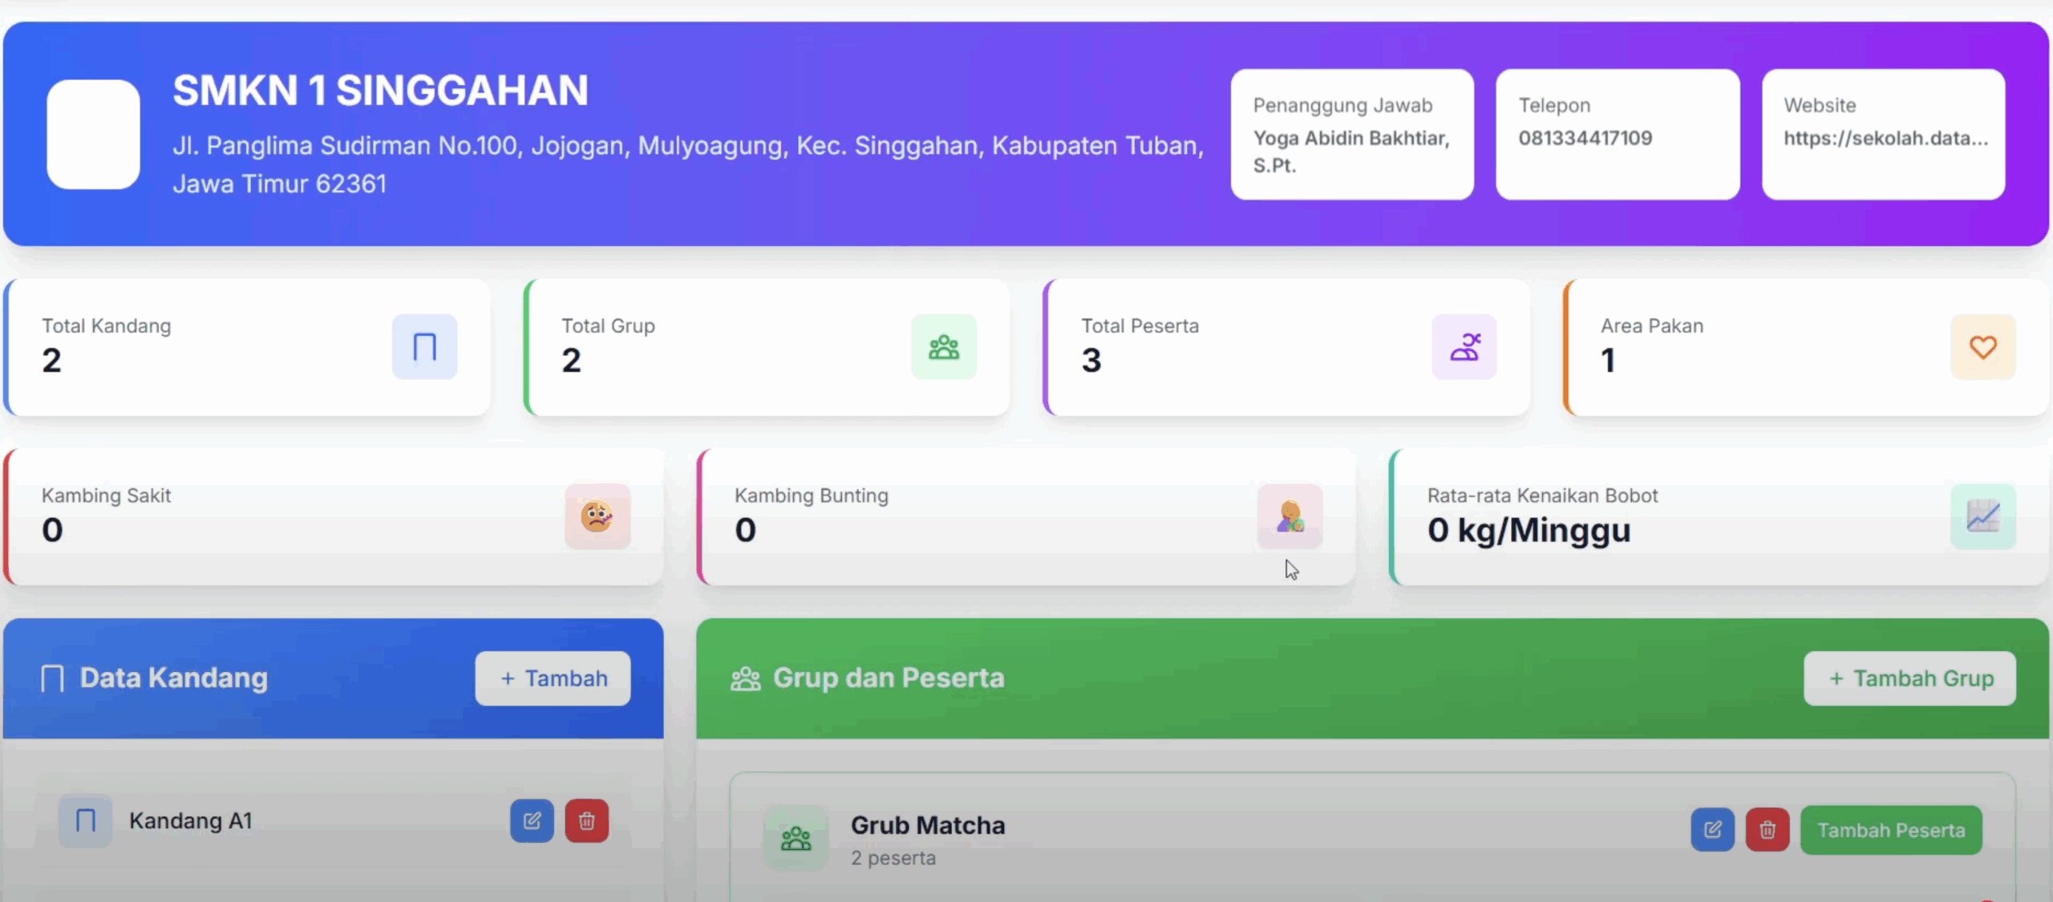Screen dimensions: 2053x902
Task: Click the Data Kandang heading
Action: click(x=174, y=678)
